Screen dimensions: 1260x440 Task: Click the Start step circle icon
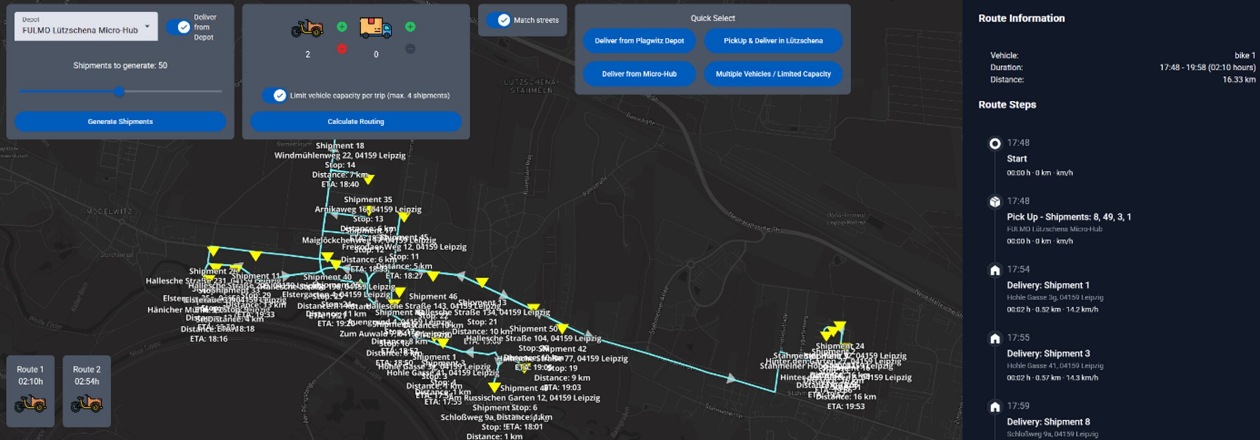pos(995,143)
